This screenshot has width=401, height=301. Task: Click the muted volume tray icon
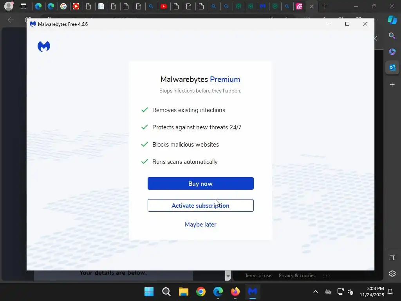350,292
